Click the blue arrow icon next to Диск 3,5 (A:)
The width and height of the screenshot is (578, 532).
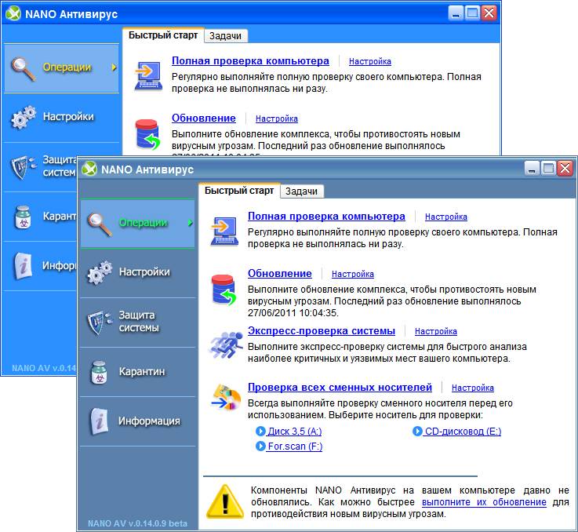click(260, 431)
